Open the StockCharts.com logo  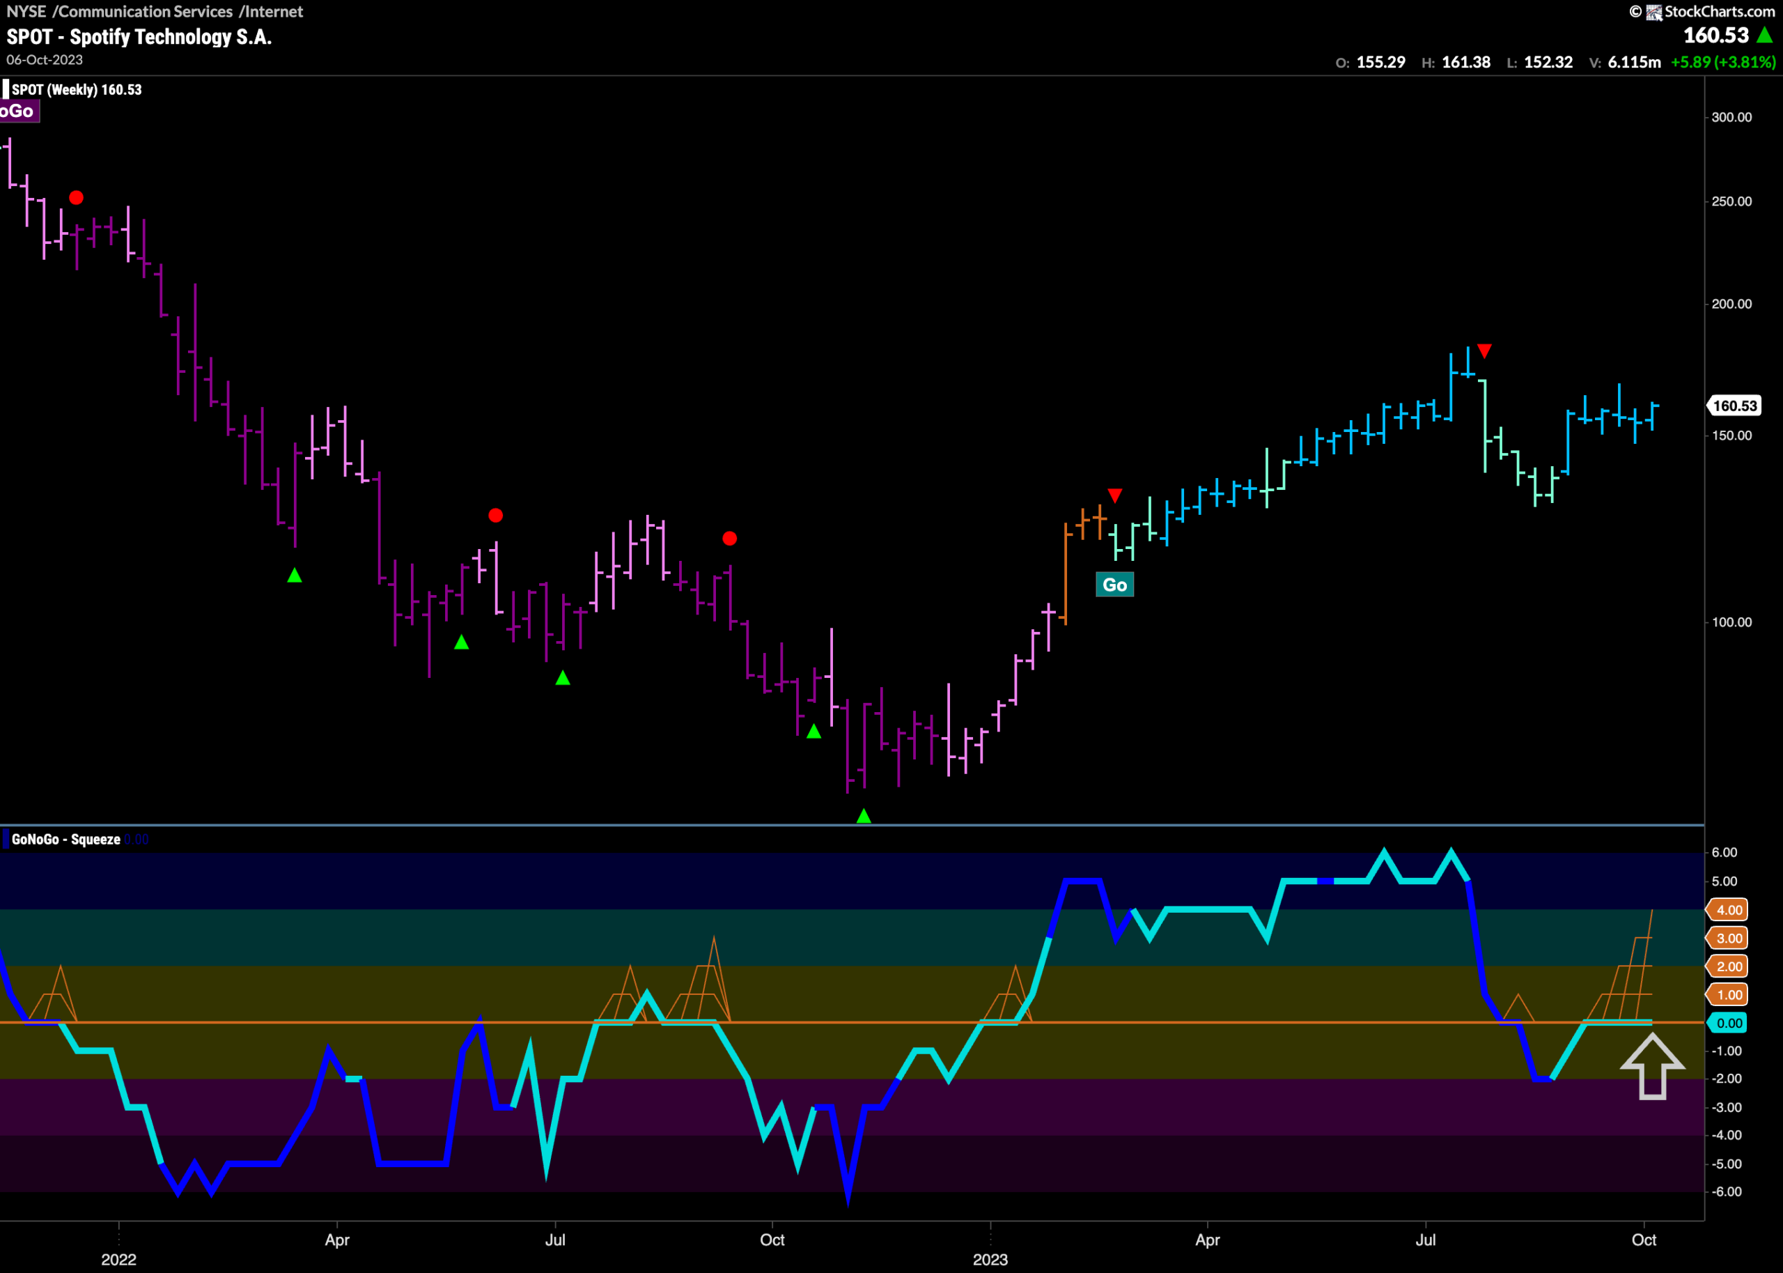tap(1703, 12)
